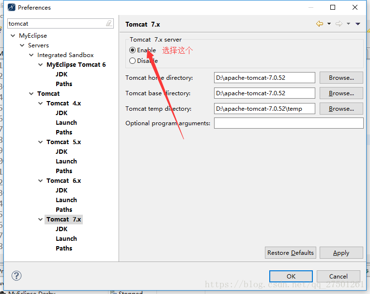The height and width of the screenshot is (294, 370).
Task: Open Launch under Tomcat 7.x
Action: coord(66,239)
